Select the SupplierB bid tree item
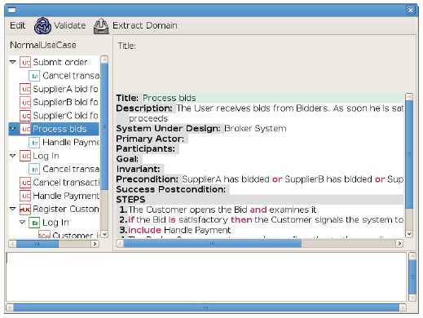Screen dimensions: 423x318 click(65, 102)
